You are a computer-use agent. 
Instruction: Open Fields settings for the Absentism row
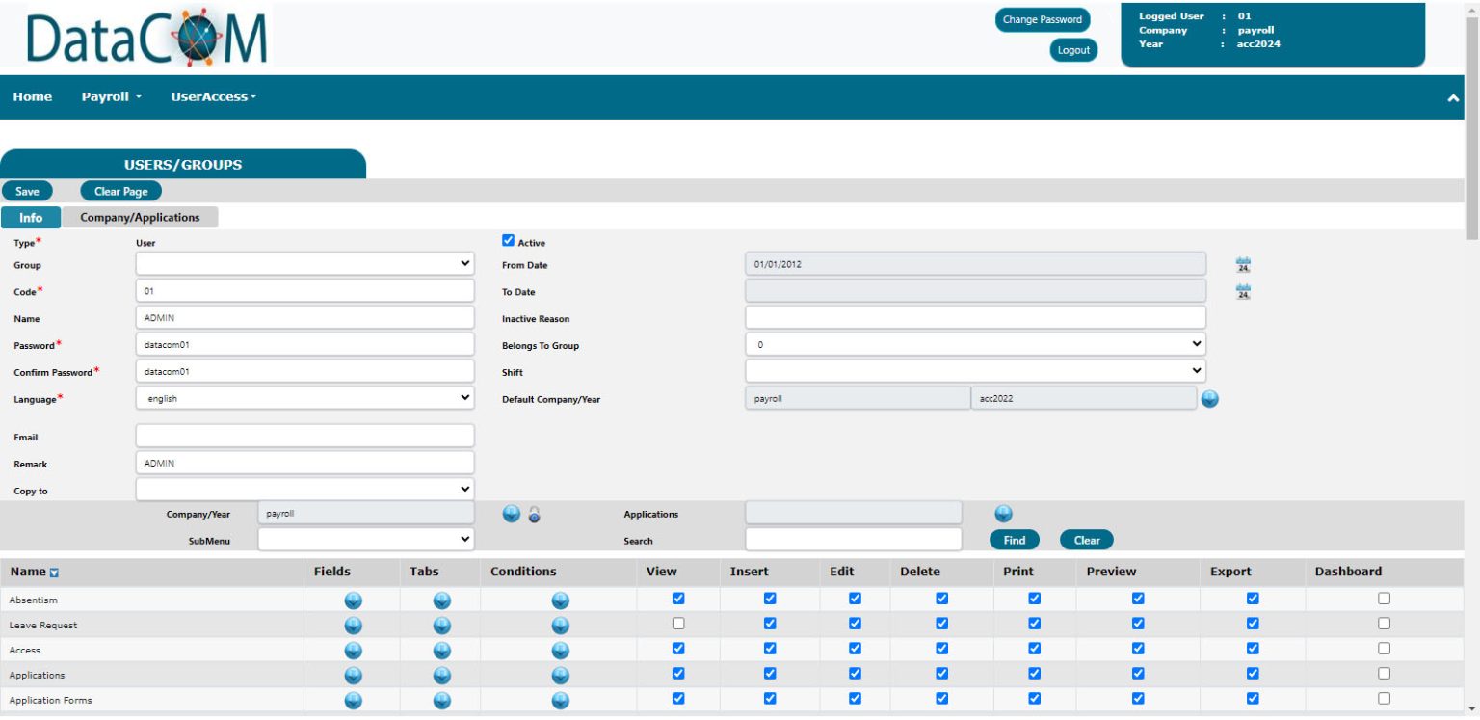(353, 599)
